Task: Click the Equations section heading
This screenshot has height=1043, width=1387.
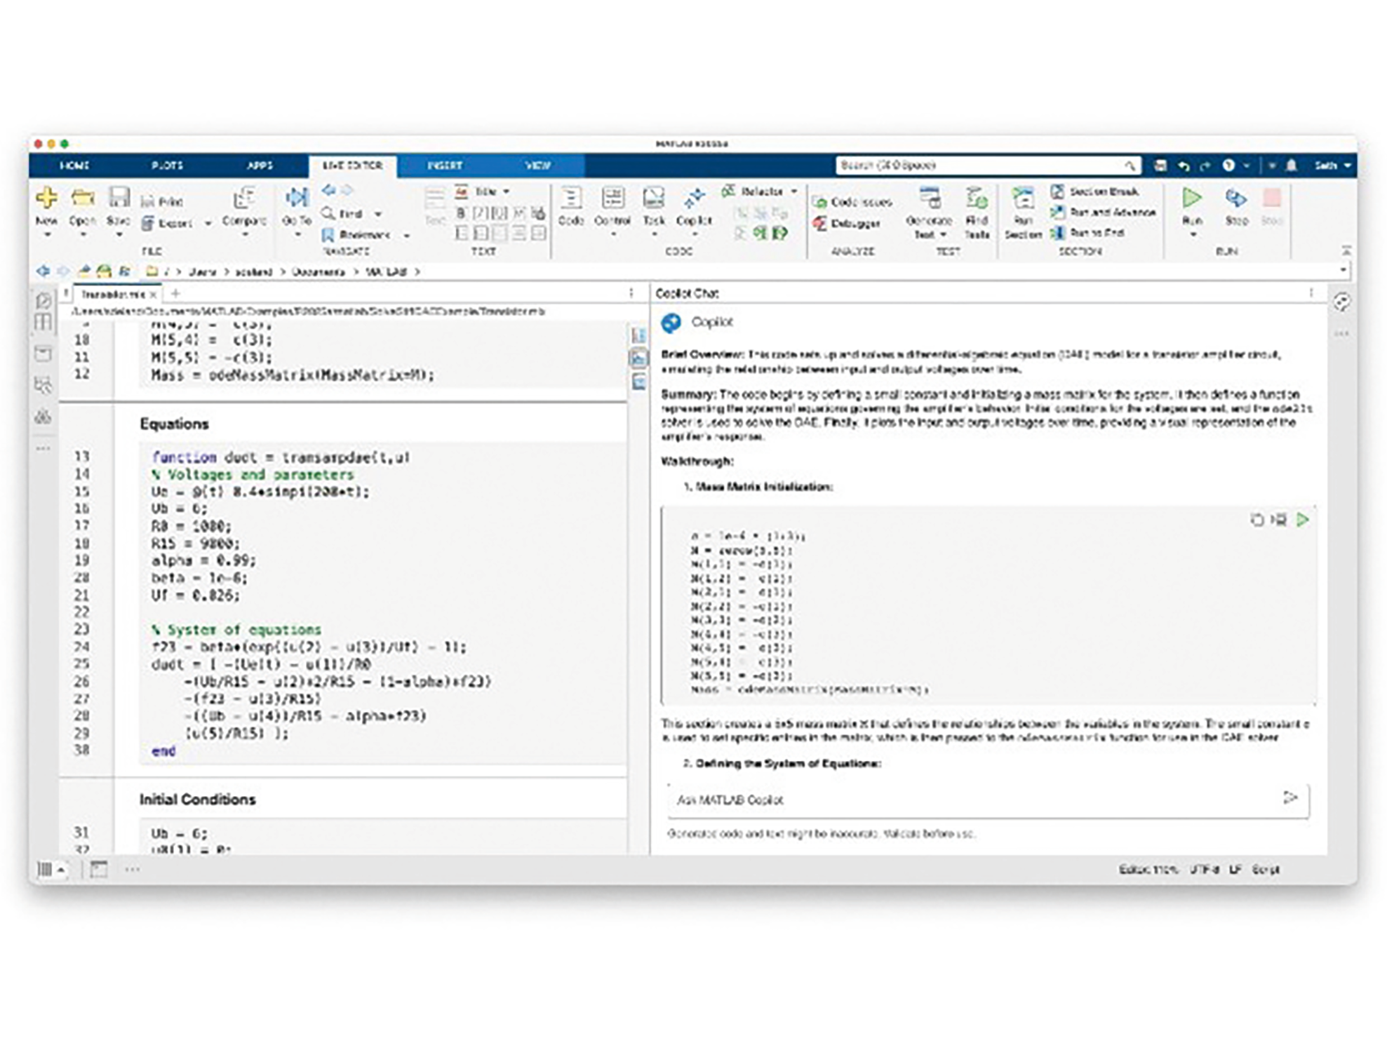Action: pos(175,424)
